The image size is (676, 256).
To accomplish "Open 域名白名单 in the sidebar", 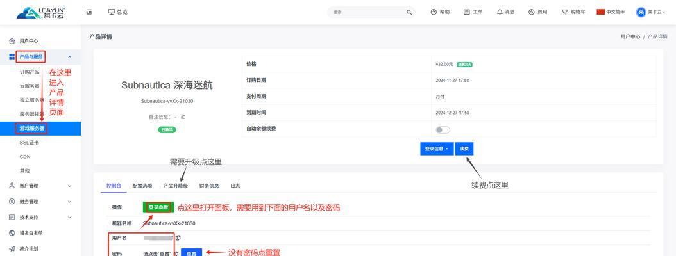I will point(31,233).
